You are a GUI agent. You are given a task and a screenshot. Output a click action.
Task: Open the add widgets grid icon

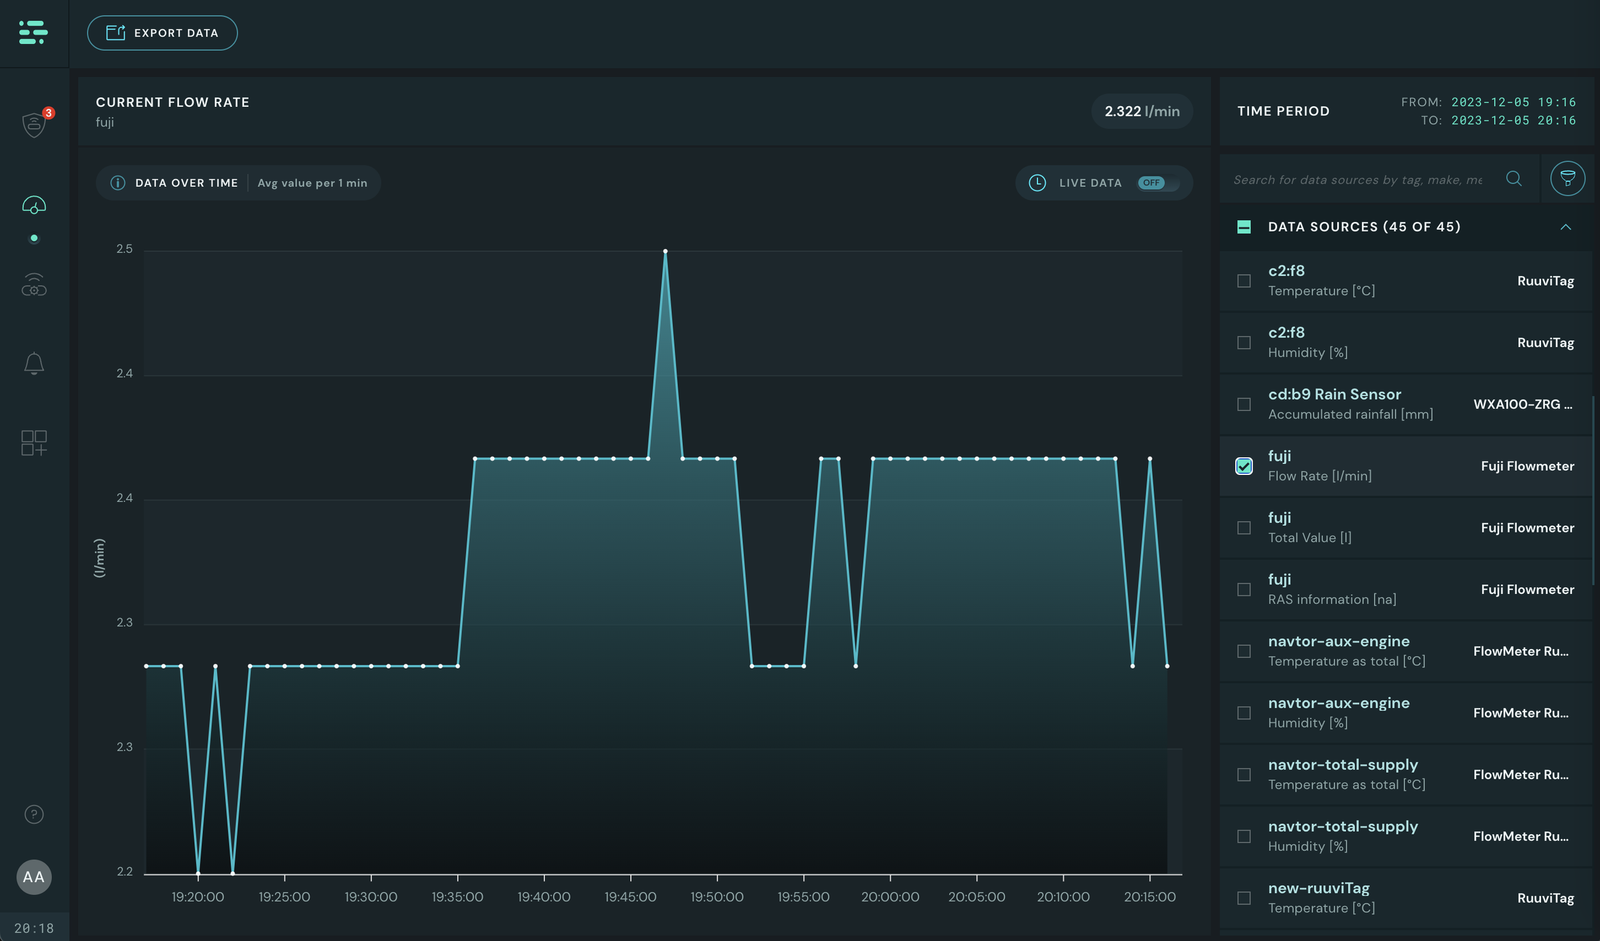pyautogui.click(x=34, y=443)
